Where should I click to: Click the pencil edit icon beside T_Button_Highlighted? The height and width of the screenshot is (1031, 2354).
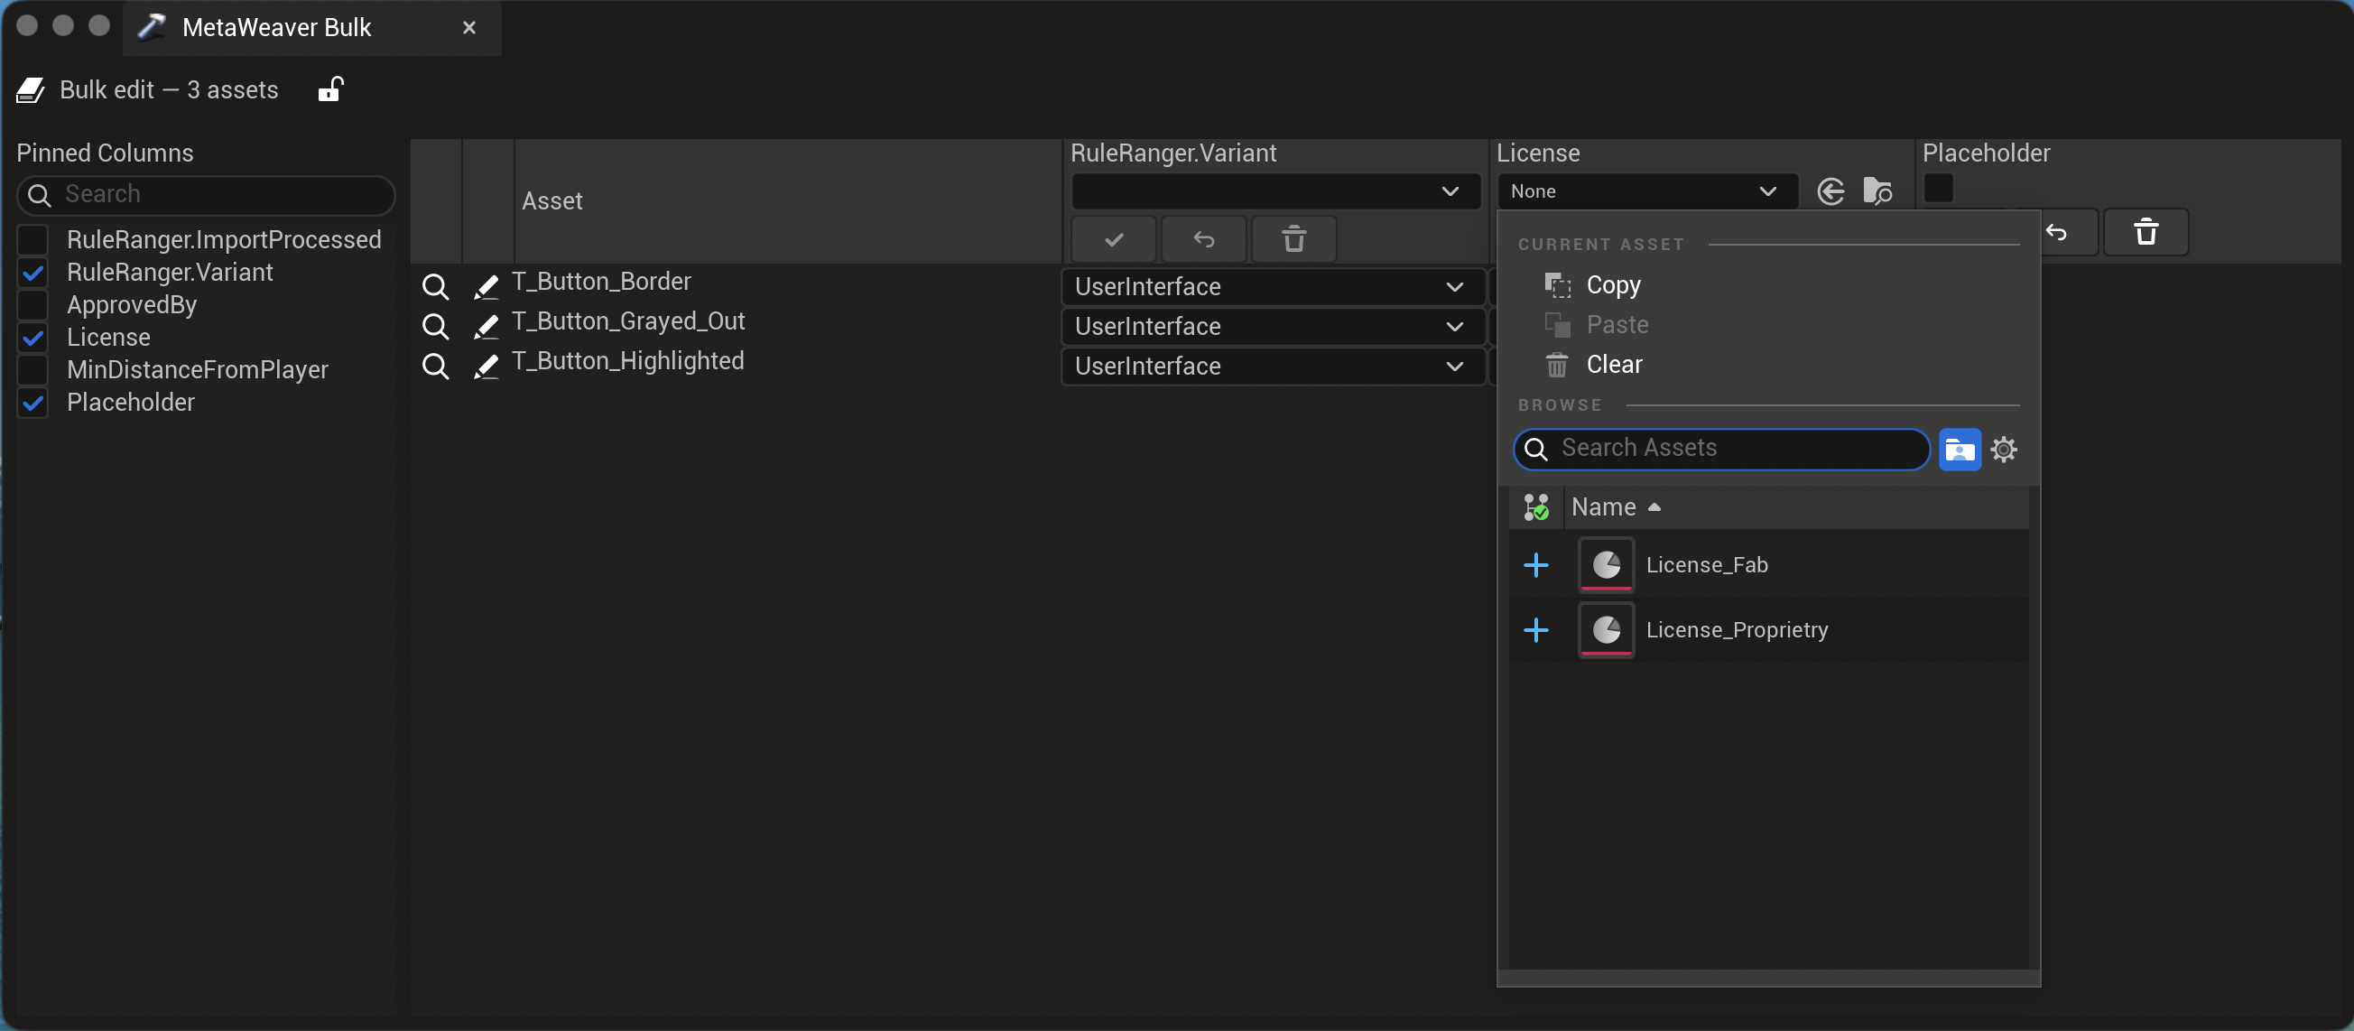[486, 367]
